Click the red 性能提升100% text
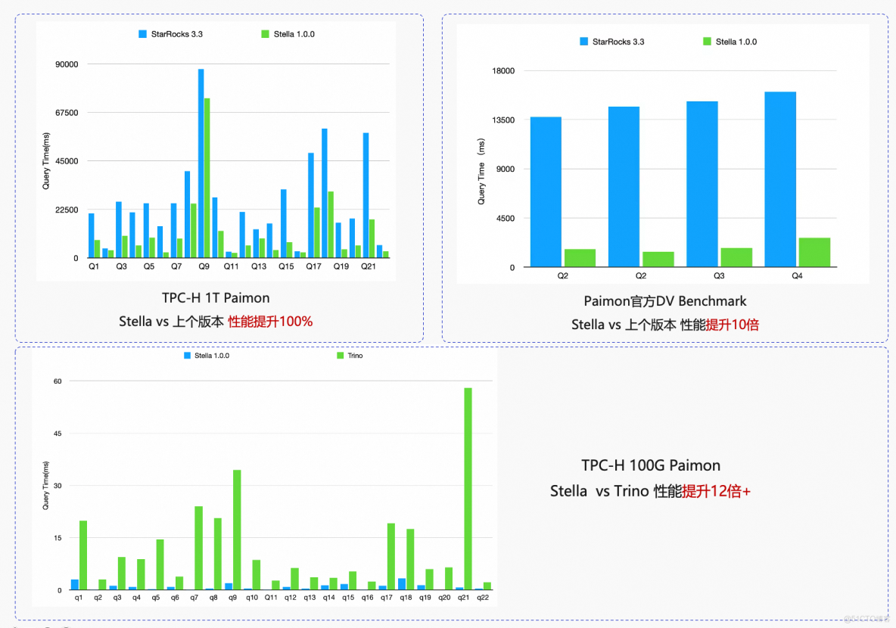The image size is (896, 628). 269,321
